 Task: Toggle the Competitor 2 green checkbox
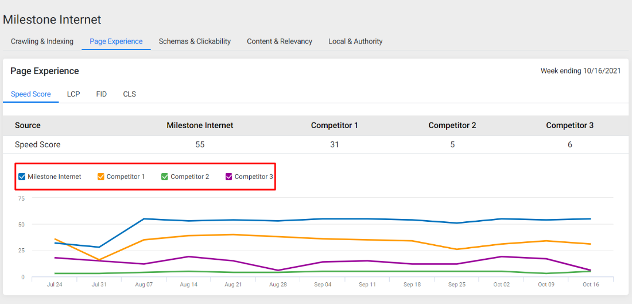pyautogui.click(x=164, y=176)
